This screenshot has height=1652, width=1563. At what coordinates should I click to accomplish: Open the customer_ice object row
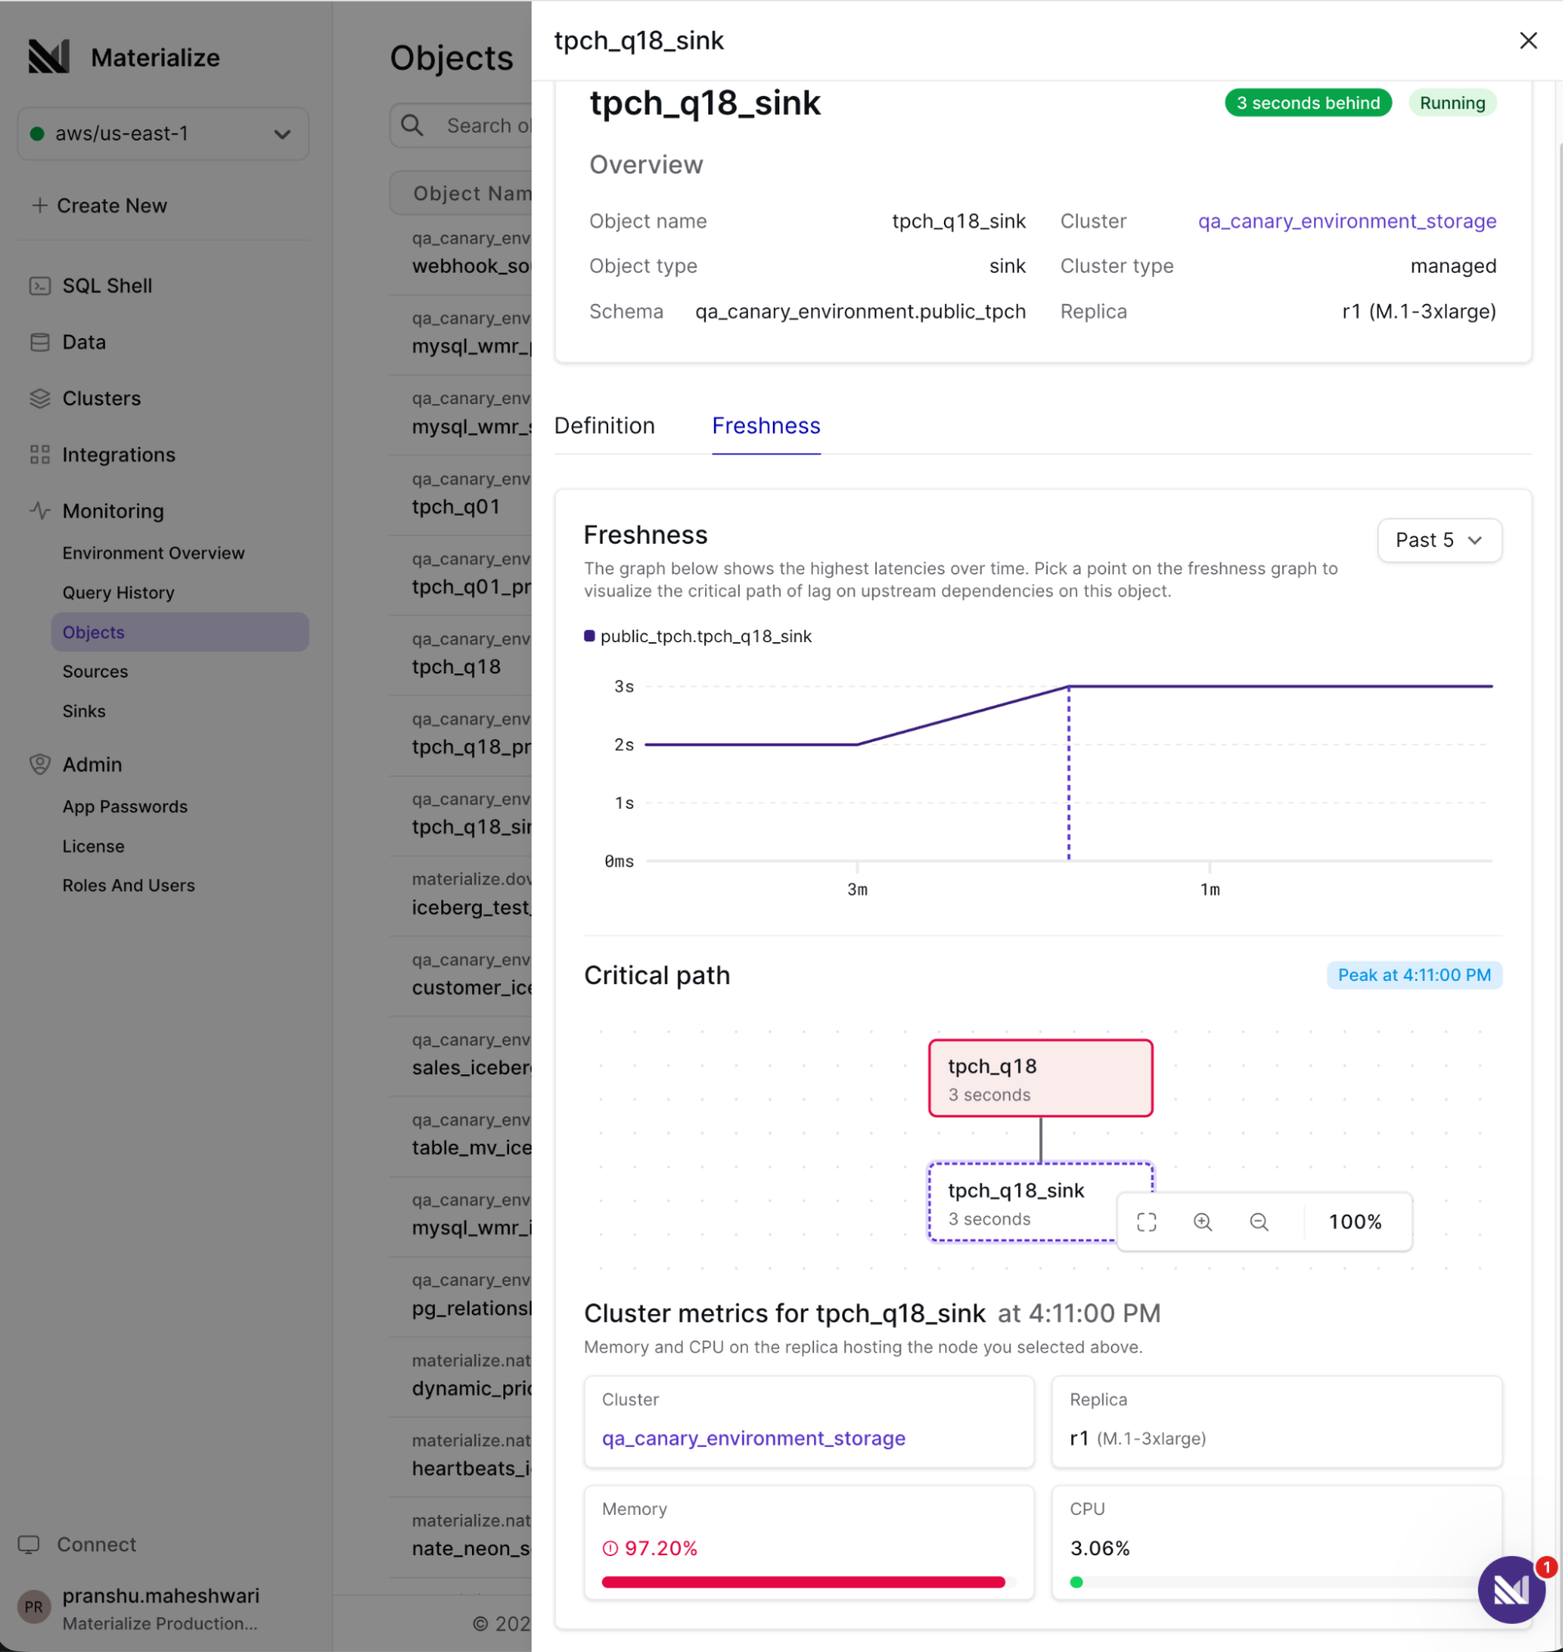pos(460,975)
